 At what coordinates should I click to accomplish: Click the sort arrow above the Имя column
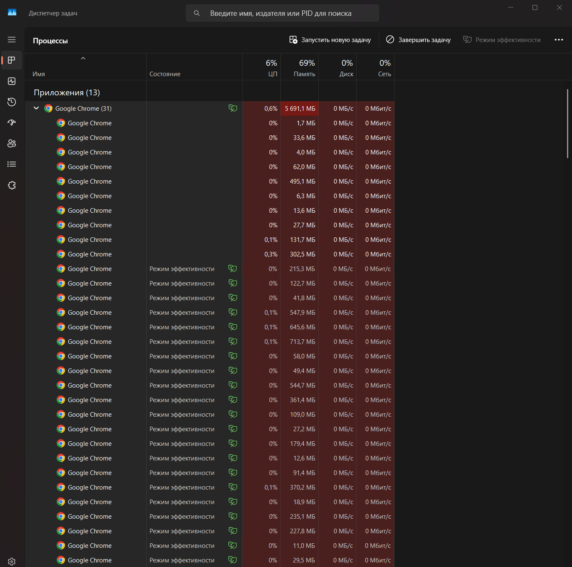pos(83,58)
